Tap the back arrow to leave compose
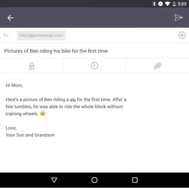The image size is (189, 188). click(x=10, y=18)
